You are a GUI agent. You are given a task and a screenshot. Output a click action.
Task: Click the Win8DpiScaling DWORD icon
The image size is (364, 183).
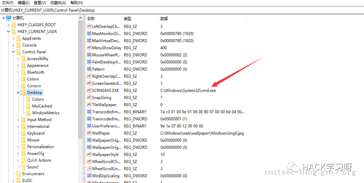click(x=89, y=176)
